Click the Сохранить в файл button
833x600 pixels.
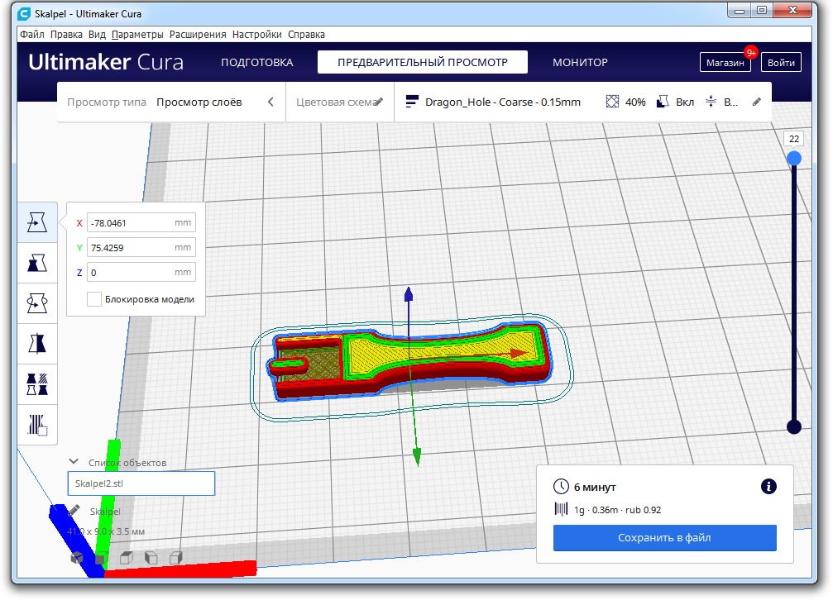coord(664,538)
